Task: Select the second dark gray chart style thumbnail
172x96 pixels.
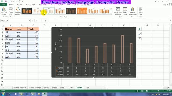Action: 71,11
